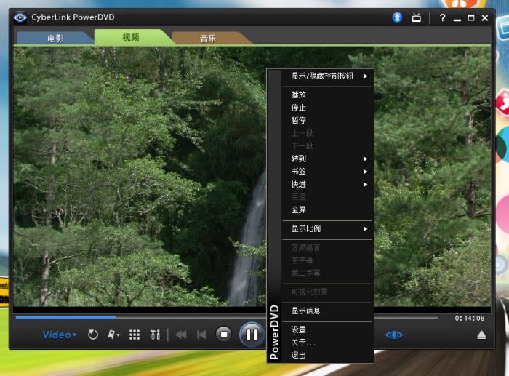
Task: Select 显示信息 menu entry
Action: tap(328, 311)
